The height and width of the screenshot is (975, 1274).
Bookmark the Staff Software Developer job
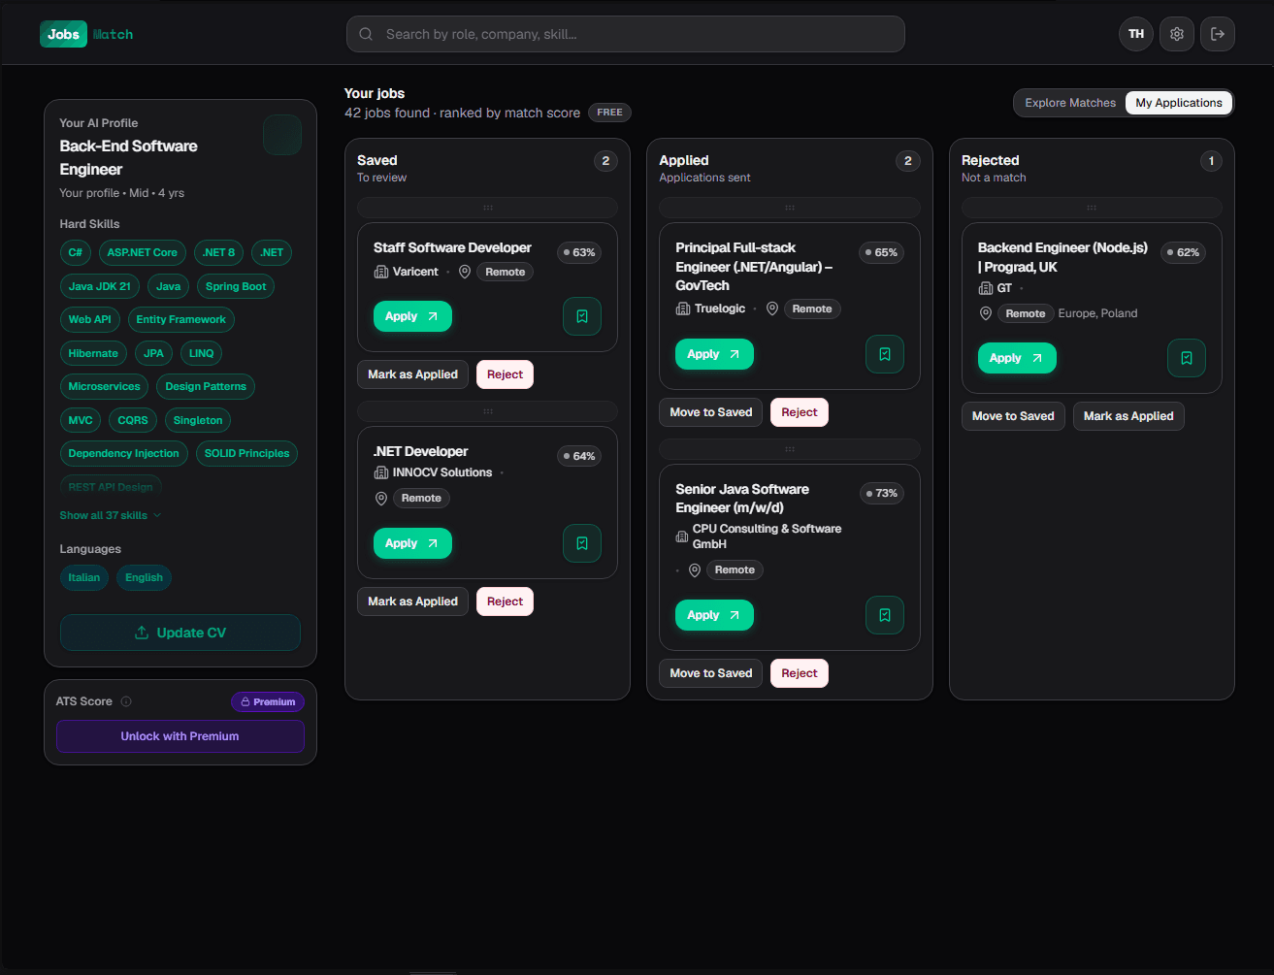[x=582, y=316]
